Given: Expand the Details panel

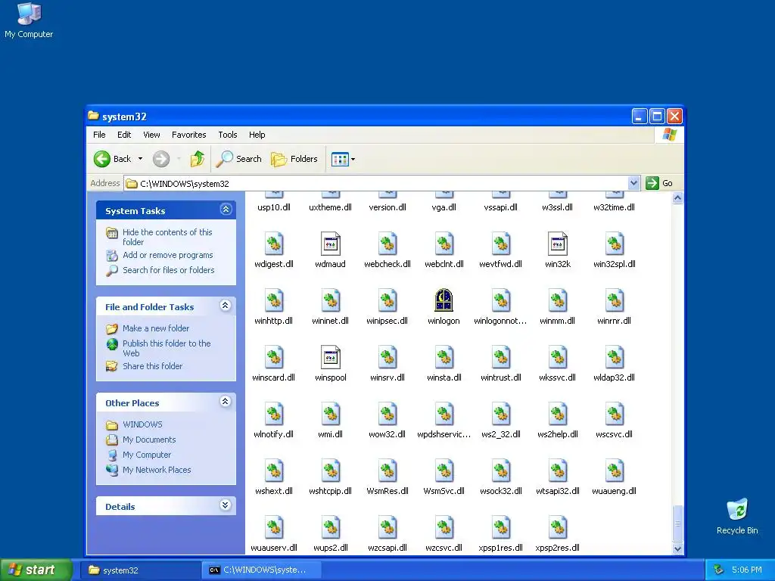Looking at the screenshot, I should click(226, 505).
